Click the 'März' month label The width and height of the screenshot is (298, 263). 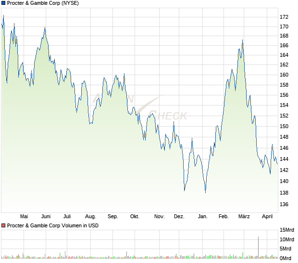[x=244, y=216]
